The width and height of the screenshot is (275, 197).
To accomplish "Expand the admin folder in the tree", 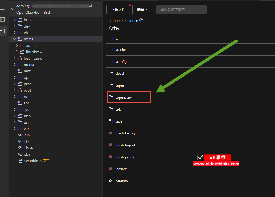I will point(17,45).
